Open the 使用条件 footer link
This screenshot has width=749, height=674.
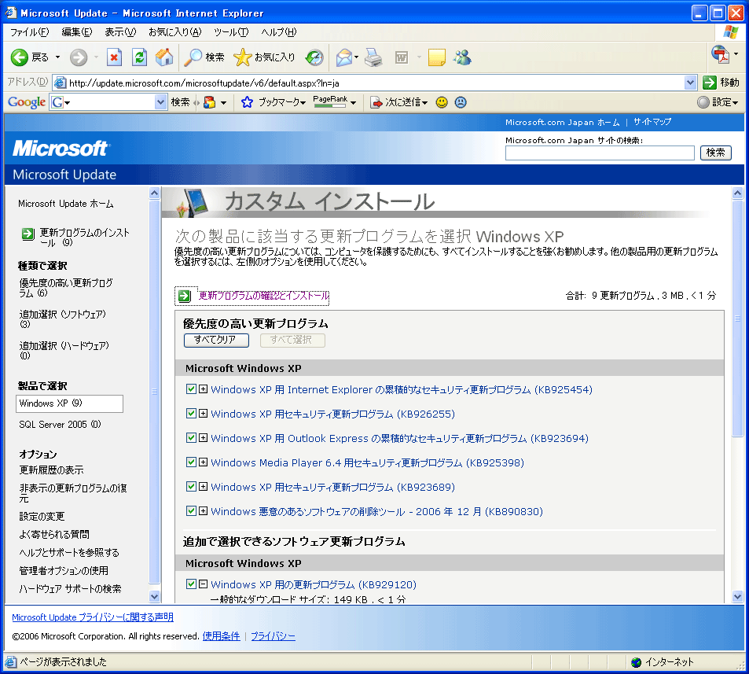pyautogui.click(x=221, y=636)
